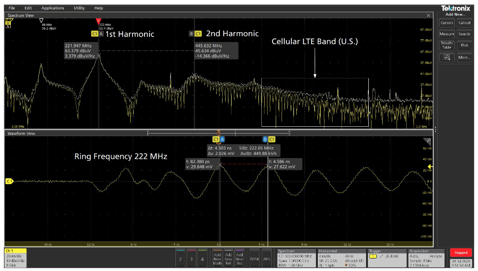Click the red Stopped acquisition indicator
This screenshot has width=478, height=271.
point(461,252)
